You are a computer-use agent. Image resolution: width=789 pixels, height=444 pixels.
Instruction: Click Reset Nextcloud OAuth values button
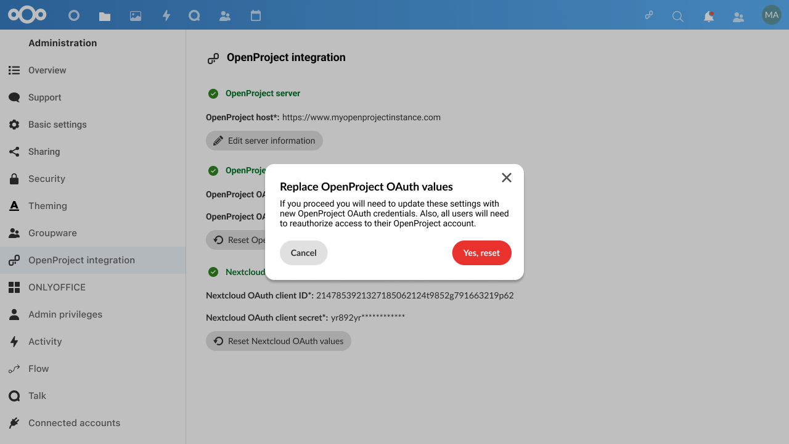pyautogui.click(x=279, y=341)
